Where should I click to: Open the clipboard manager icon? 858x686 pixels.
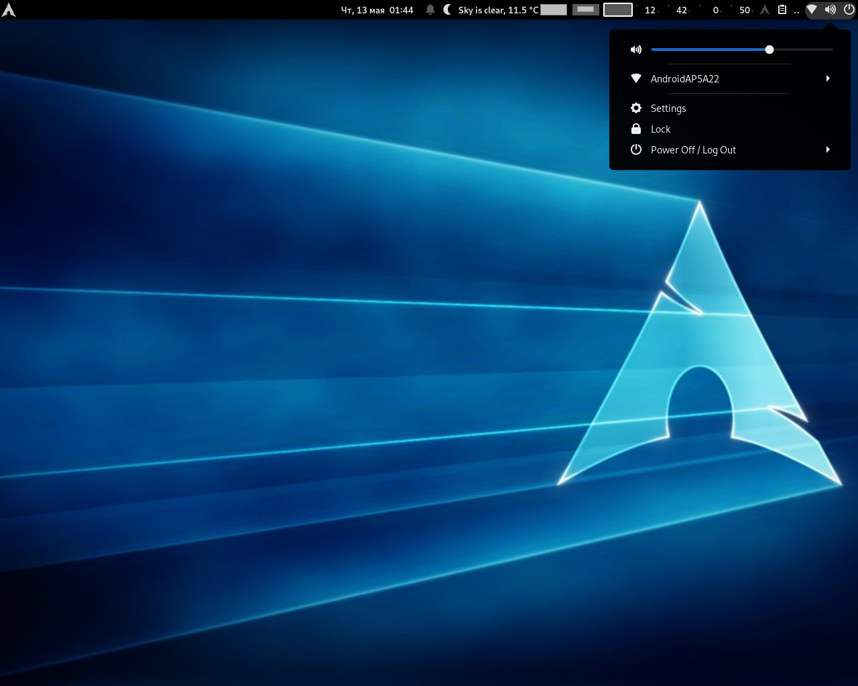[782, 9]
